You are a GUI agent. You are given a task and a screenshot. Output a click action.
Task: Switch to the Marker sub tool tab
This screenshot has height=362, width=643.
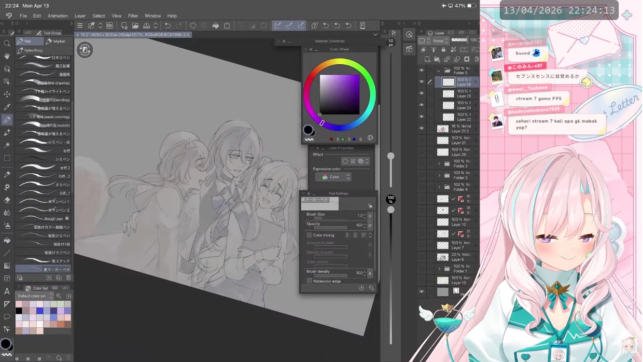(x=58, y=41)
